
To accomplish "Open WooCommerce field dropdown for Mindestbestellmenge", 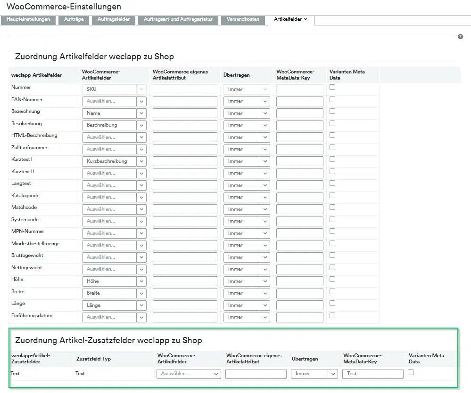I will click(x=114, y=245).
